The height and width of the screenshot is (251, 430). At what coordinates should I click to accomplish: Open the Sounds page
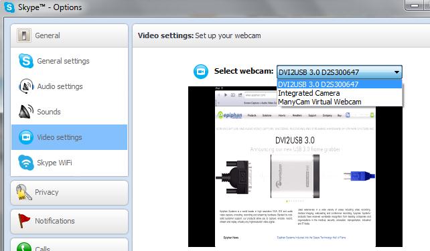70,112
